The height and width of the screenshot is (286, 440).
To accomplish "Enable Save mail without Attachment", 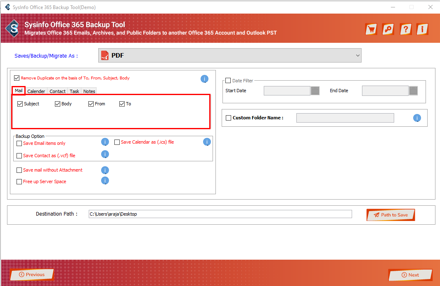I will point(19,170).
